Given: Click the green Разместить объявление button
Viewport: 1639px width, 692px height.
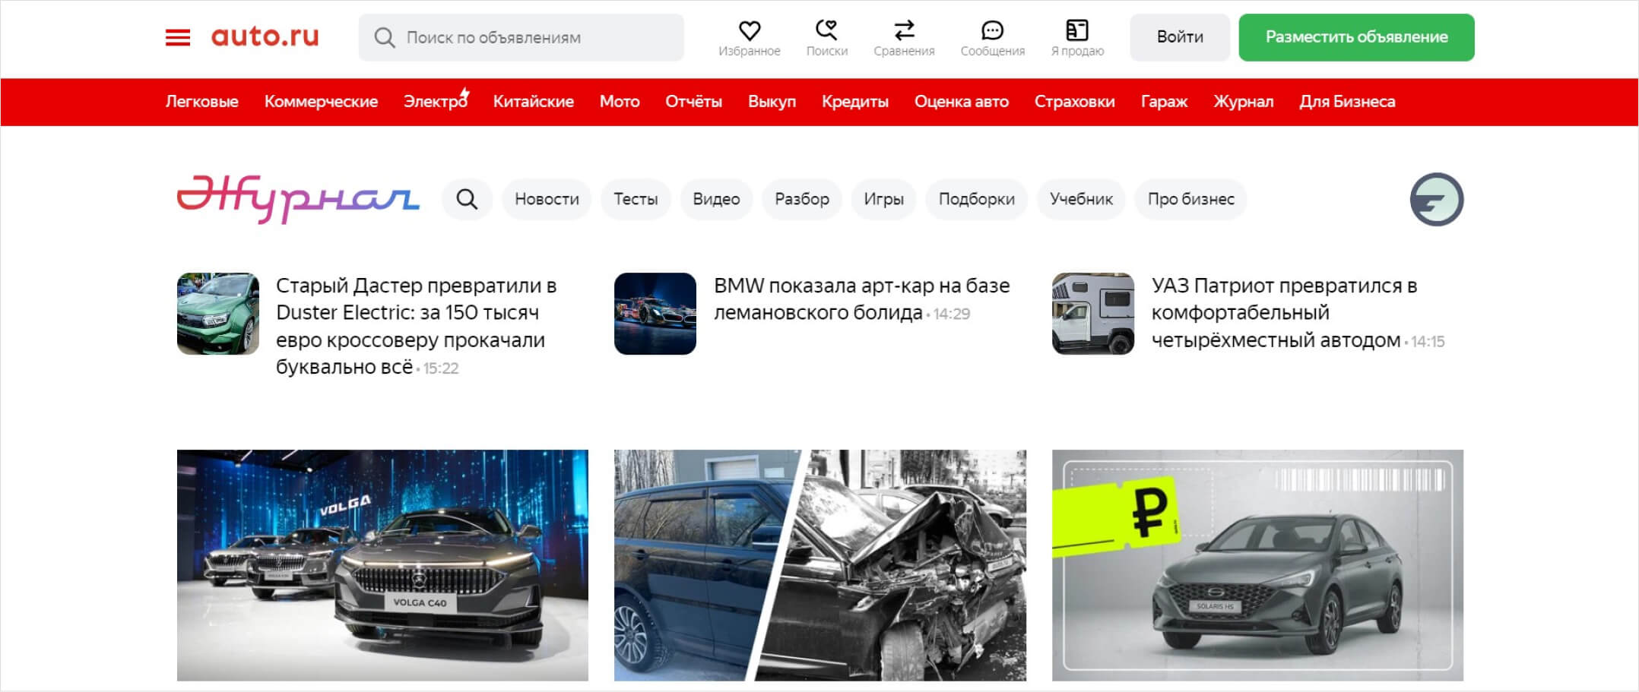Looking at the screenshot, I should pyautogui.click(x=1356, y=36).
